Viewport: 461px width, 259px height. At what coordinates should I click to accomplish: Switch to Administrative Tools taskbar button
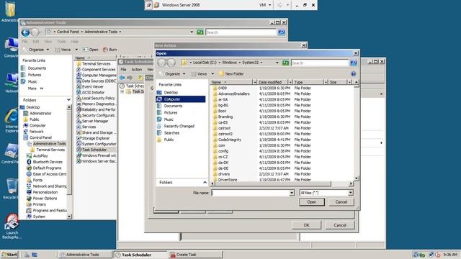(85, 255)
